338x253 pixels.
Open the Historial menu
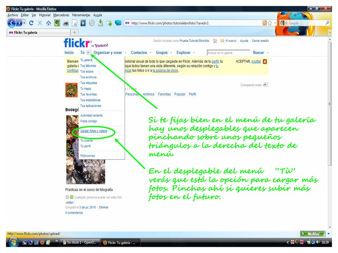coord(45,15)
